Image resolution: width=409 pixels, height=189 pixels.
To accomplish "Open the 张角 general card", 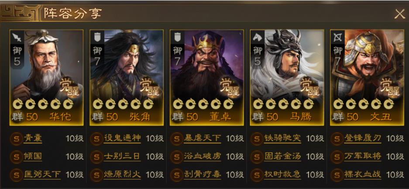I will (127, 78).
